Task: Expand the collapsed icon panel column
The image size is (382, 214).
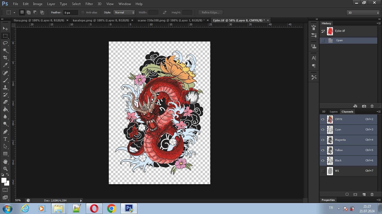Action: coord(317,19)
